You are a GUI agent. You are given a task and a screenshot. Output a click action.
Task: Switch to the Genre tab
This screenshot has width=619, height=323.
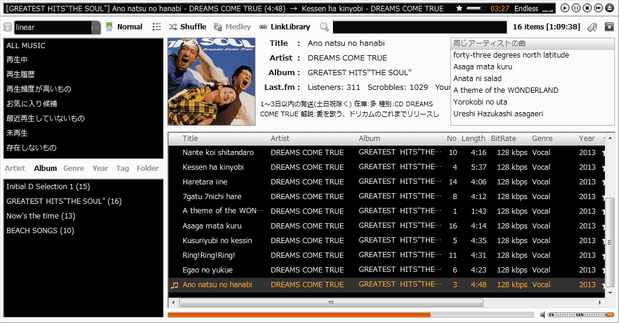coord(74,168)
